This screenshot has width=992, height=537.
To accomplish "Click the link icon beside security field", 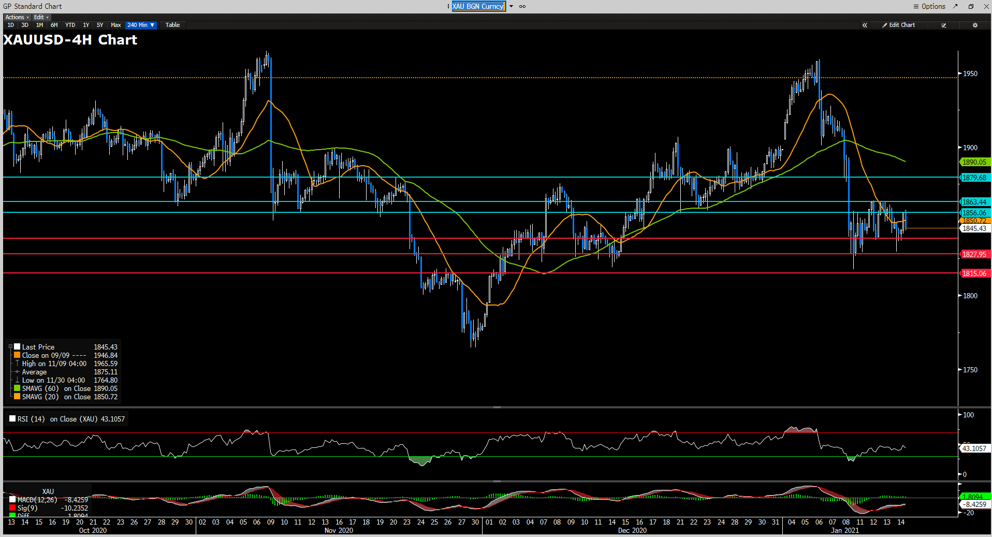I will click(522, 6).
